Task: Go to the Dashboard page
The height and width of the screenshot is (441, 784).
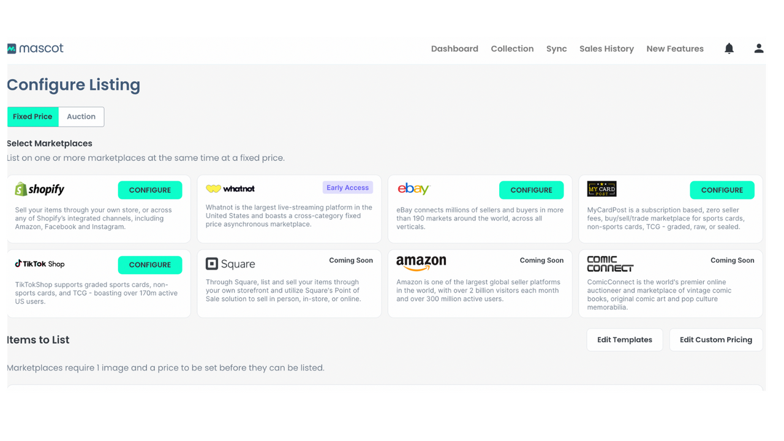Action: coord(454,49)
